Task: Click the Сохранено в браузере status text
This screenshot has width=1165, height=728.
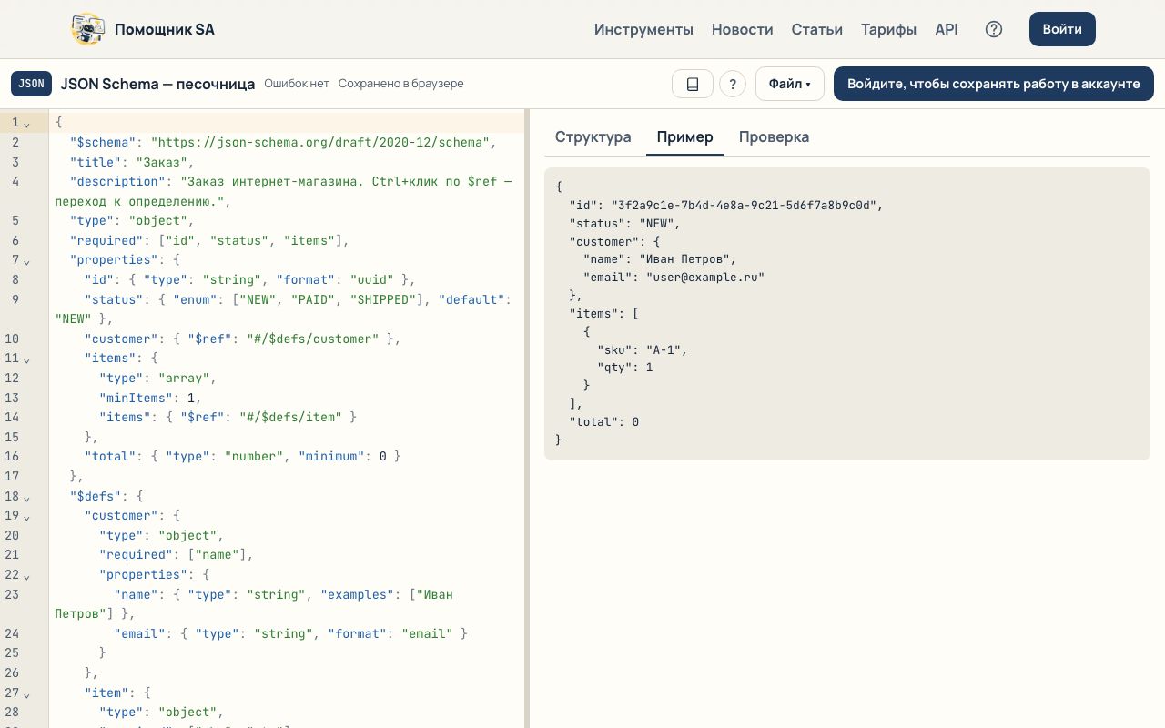Action: (x=401, y=84)
